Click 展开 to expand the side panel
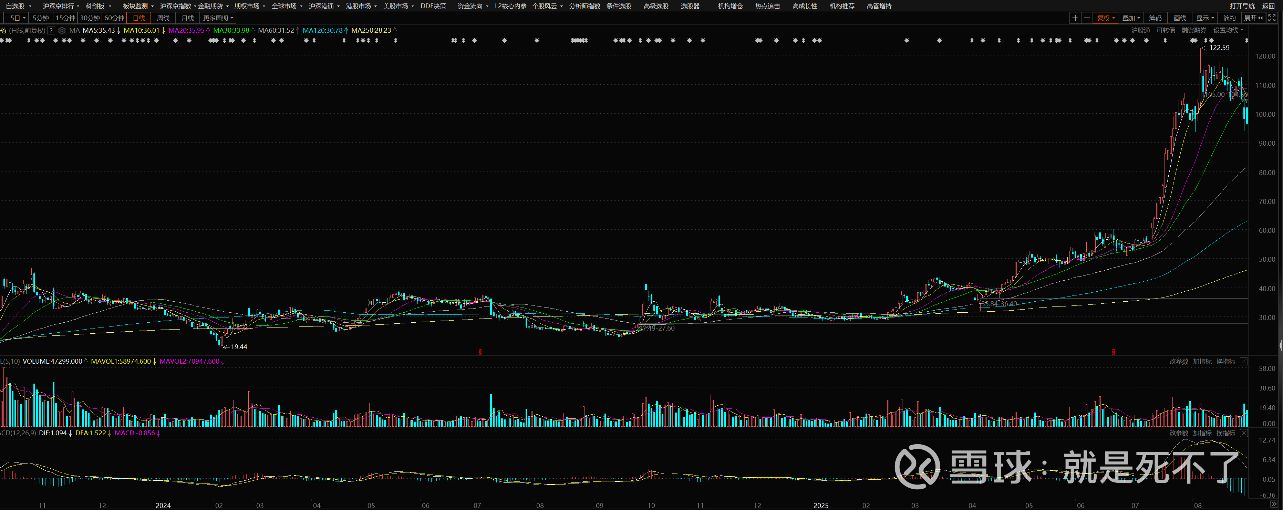This screenshot has height=510, width=1283. tap(1253, 18)
